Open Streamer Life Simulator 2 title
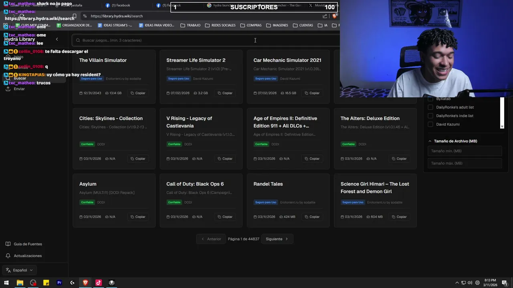 pos(196,60)
